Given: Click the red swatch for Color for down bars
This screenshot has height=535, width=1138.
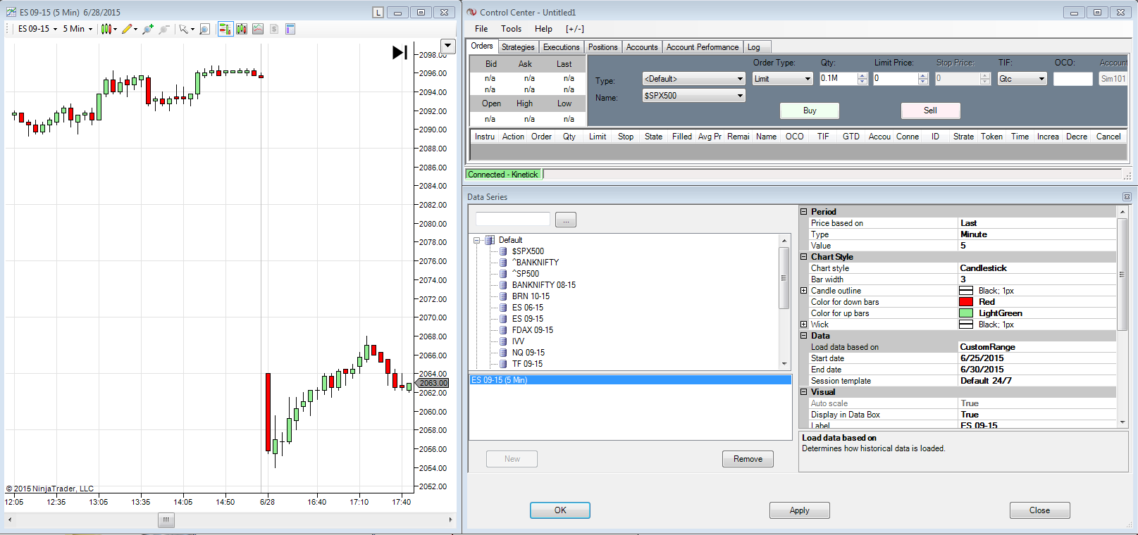Looking at the screenshot, I should click(966, 302).
